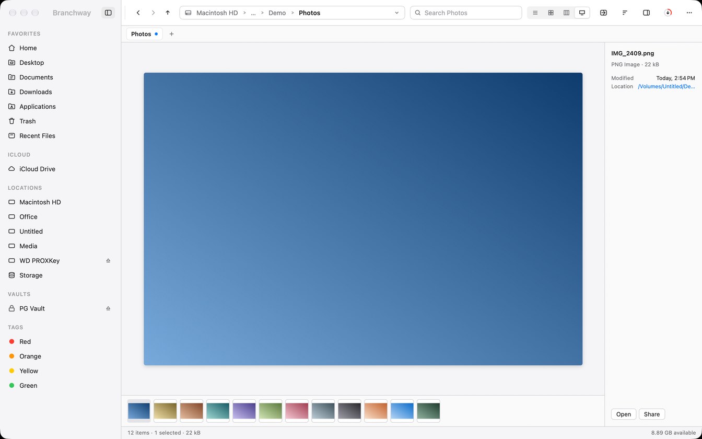Click the large blue image preview
The width and height of the screenshot is (702, 439).
[x=363, y=219]
